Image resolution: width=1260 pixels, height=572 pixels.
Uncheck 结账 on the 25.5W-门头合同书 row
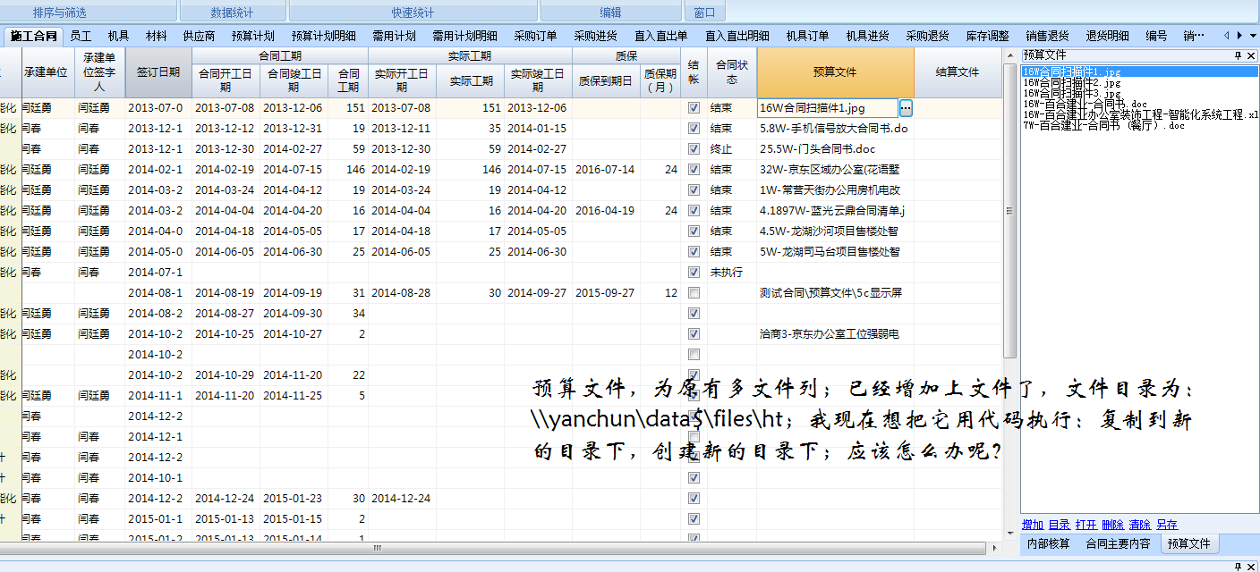tap(694, 148)
